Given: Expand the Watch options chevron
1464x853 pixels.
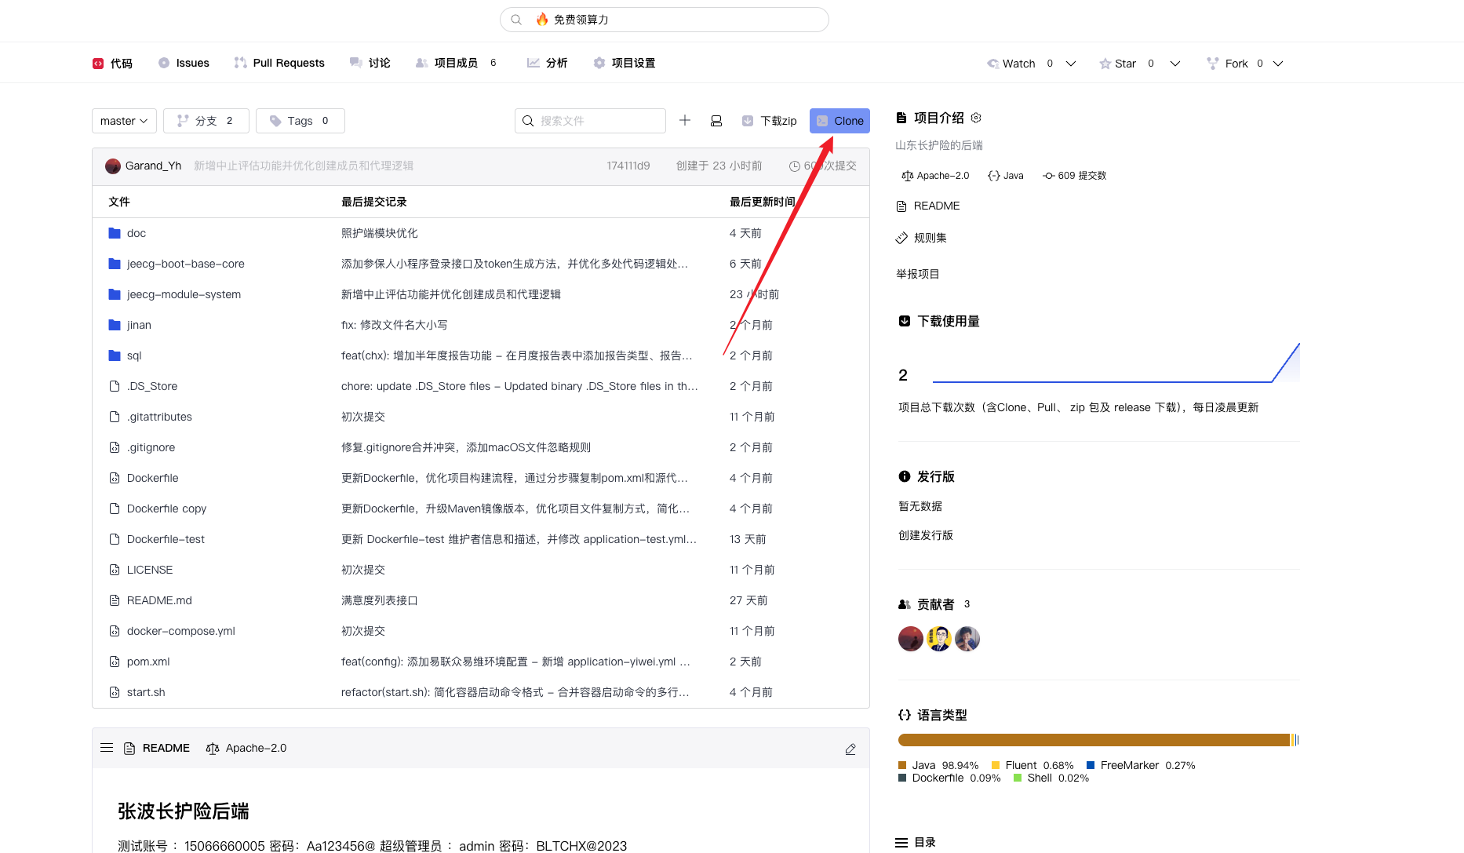Looking at the screenshot, I should 1070,63.
